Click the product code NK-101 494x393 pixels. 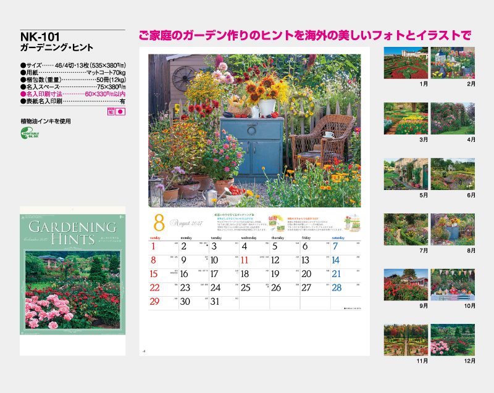(x=40, y=37)
